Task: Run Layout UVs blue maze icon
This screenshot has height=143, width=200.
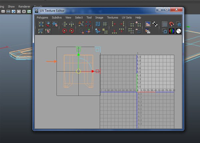Action: (98, 24)
